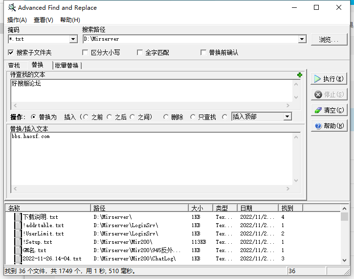Viewport: 354px width, 279px height.
Task: Click the file icon for GM名.txt
Action: (x=18, y=250)
